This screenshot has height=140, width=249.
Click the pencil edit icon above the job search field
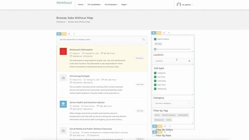[69, 34]
